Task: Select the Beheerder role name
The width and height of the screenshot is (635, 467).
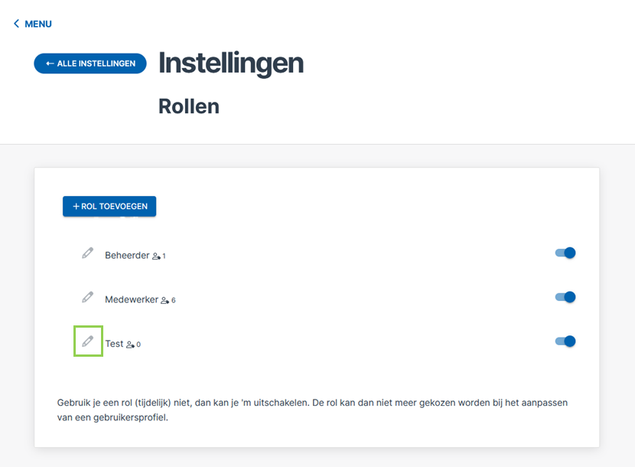Action: [127, 256]
